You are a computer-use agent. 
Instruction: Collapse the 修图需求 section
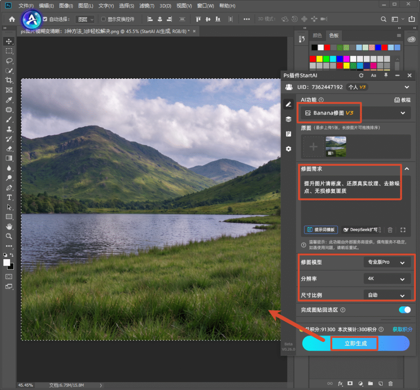407,169
